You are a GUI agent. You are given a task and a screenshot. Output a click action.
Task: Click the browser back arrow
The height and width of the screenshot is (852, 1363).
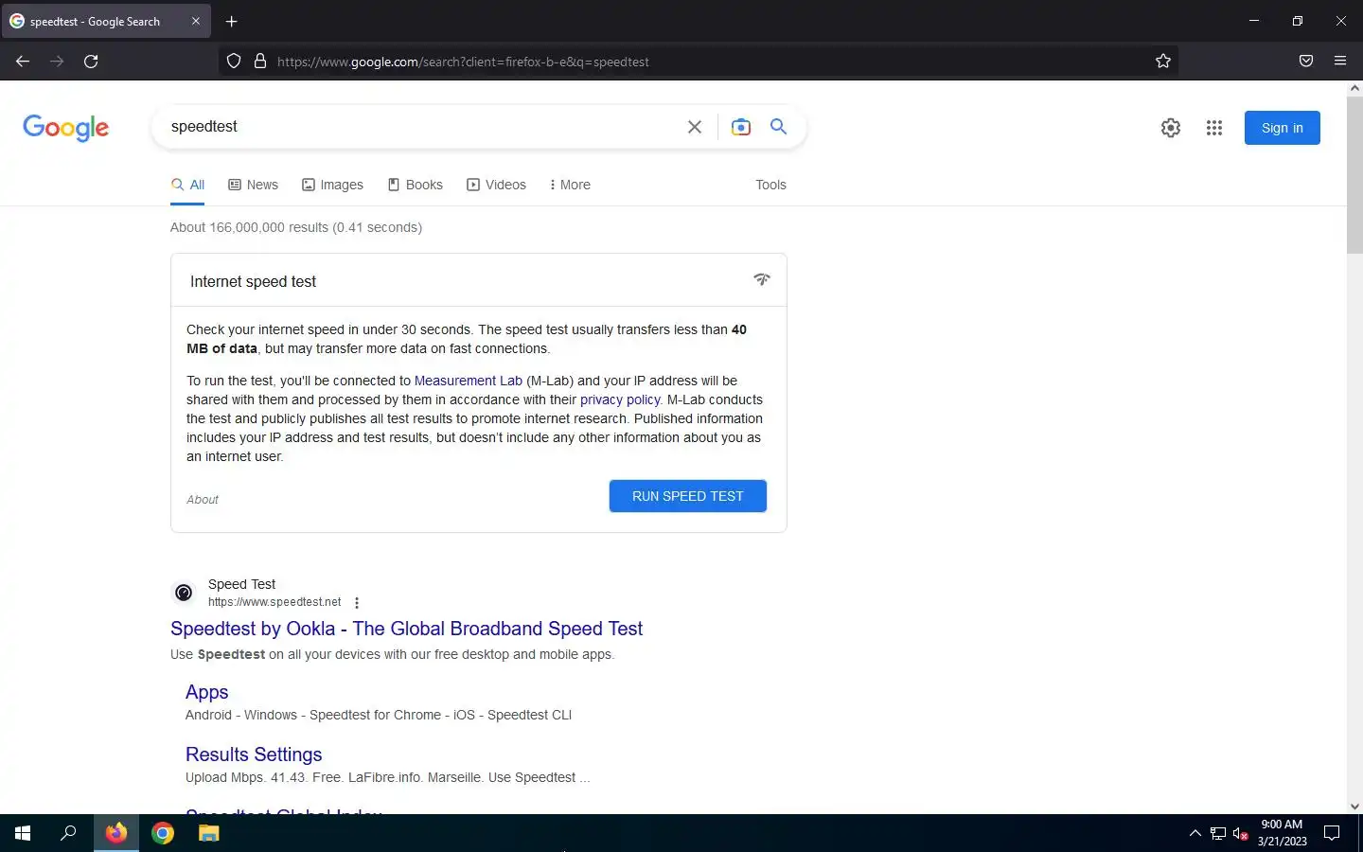point(23,62)
